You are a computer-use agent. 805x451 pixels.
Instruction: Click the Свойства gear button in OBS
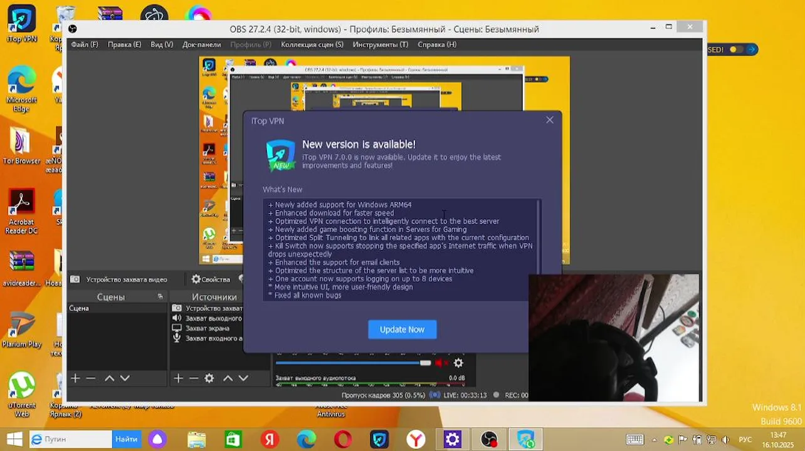tap(211, 279)
